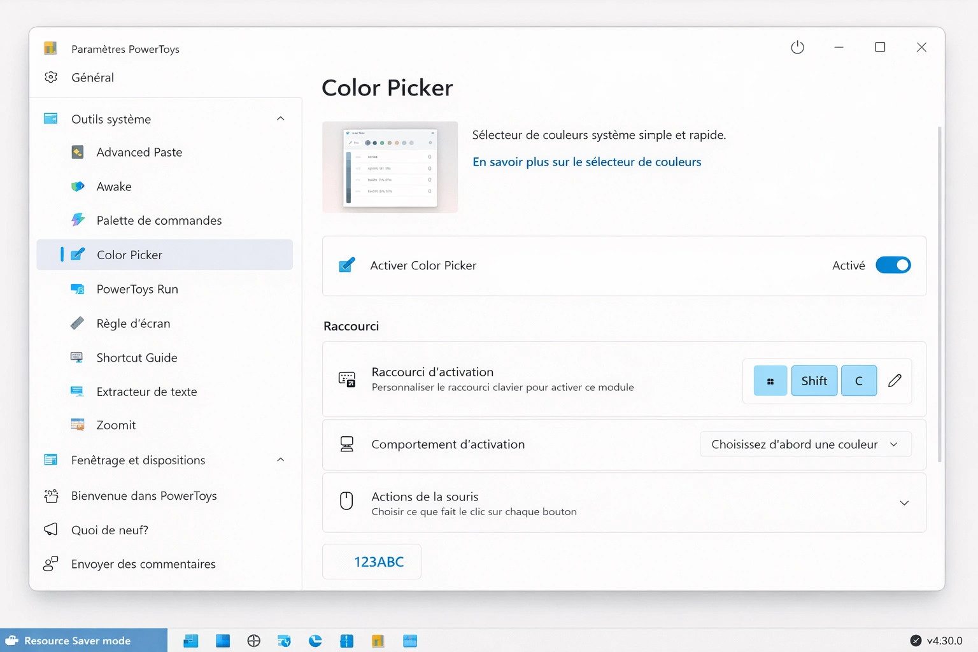Open Shortcut Guide settings

coord(136,357)
